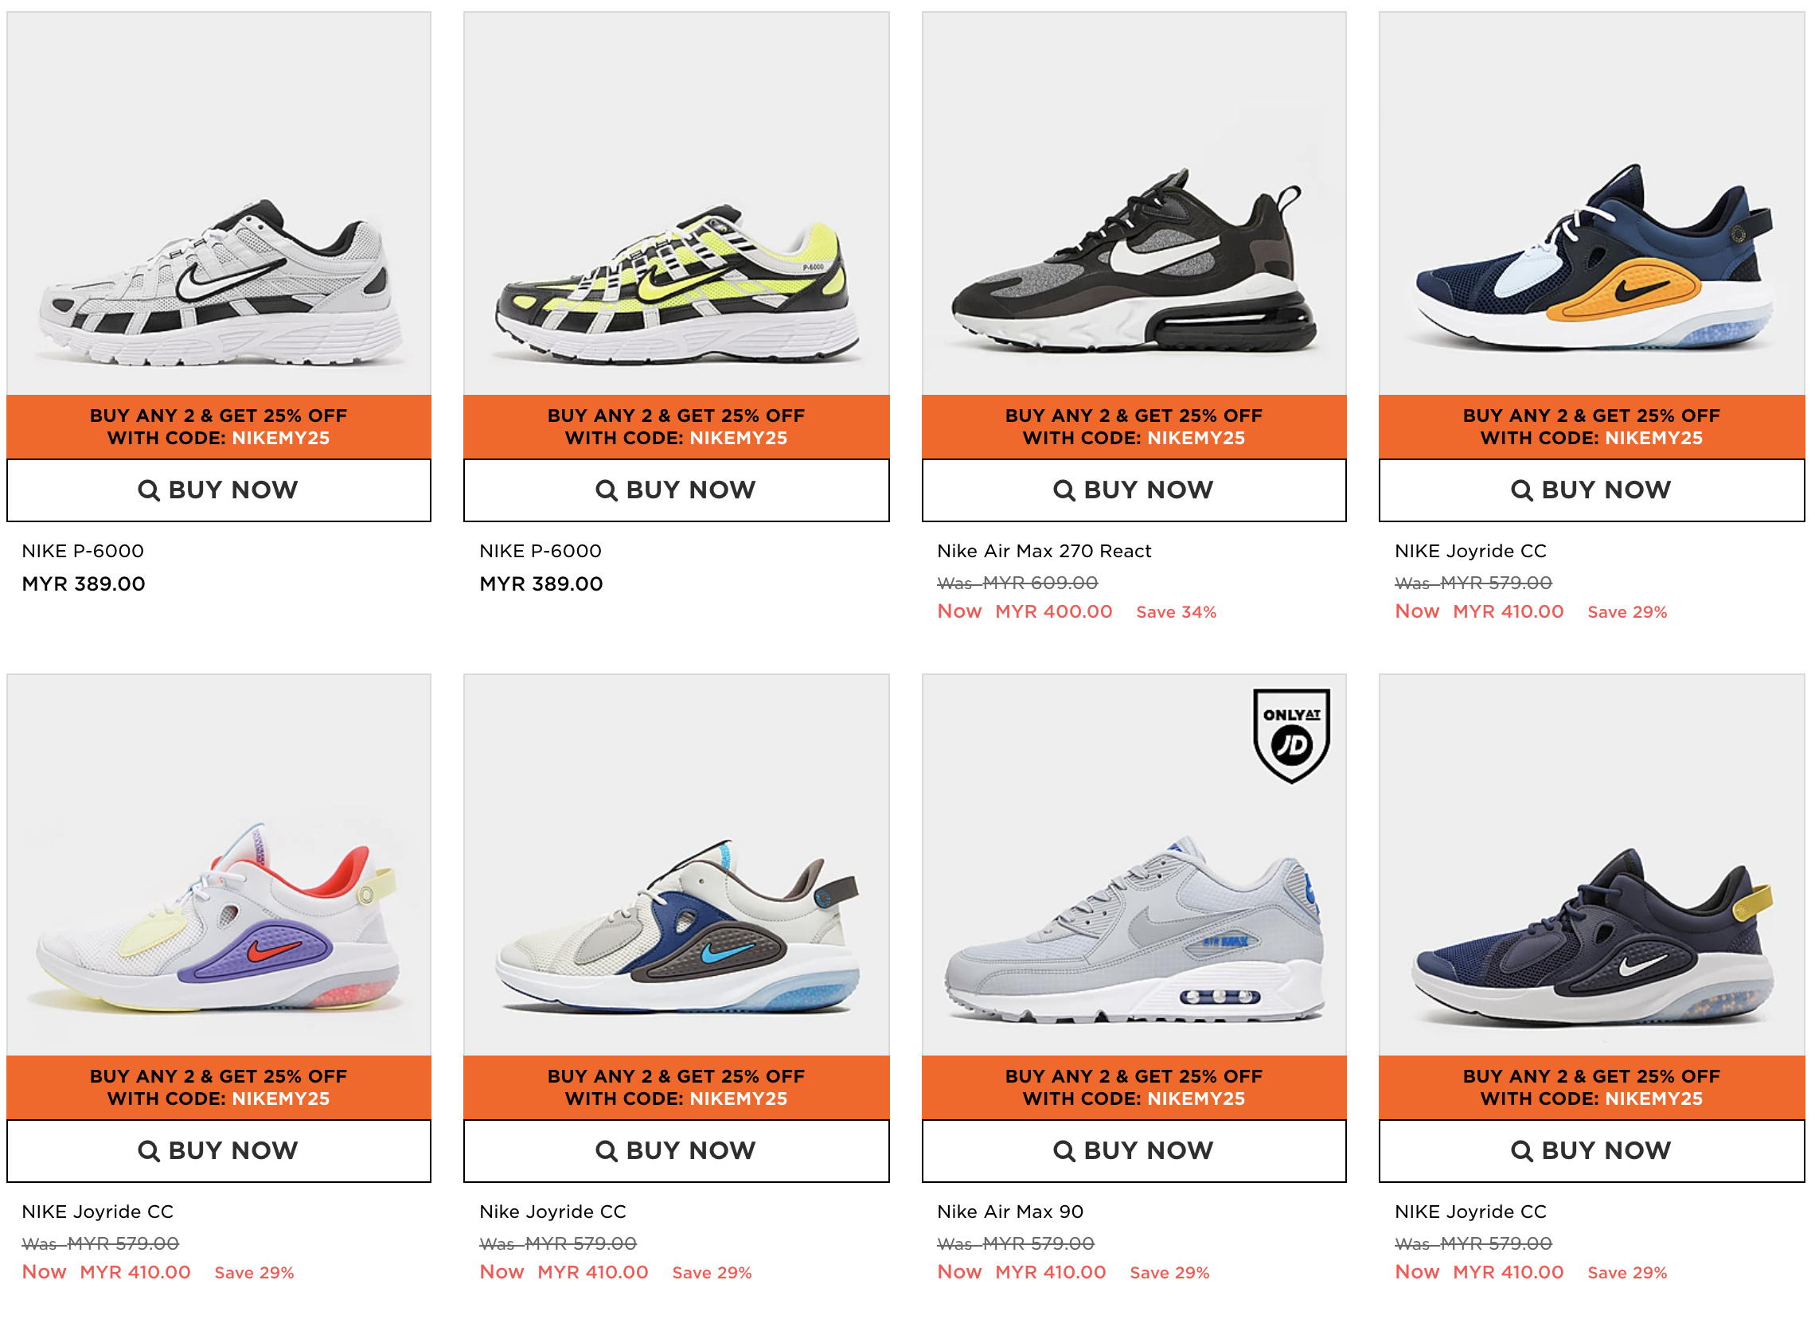Click magnifier icon on Air Max 90 Buy Now
The width and height of the screenshot is (1815, 1323).
click(1064, 1151)
